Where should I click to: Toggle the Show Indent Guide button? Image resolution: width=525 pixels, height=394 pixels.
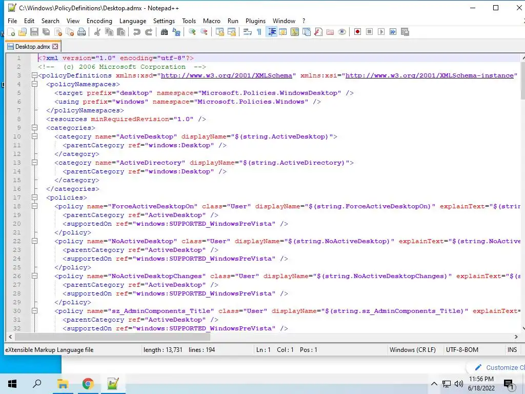tap(272, 32)
